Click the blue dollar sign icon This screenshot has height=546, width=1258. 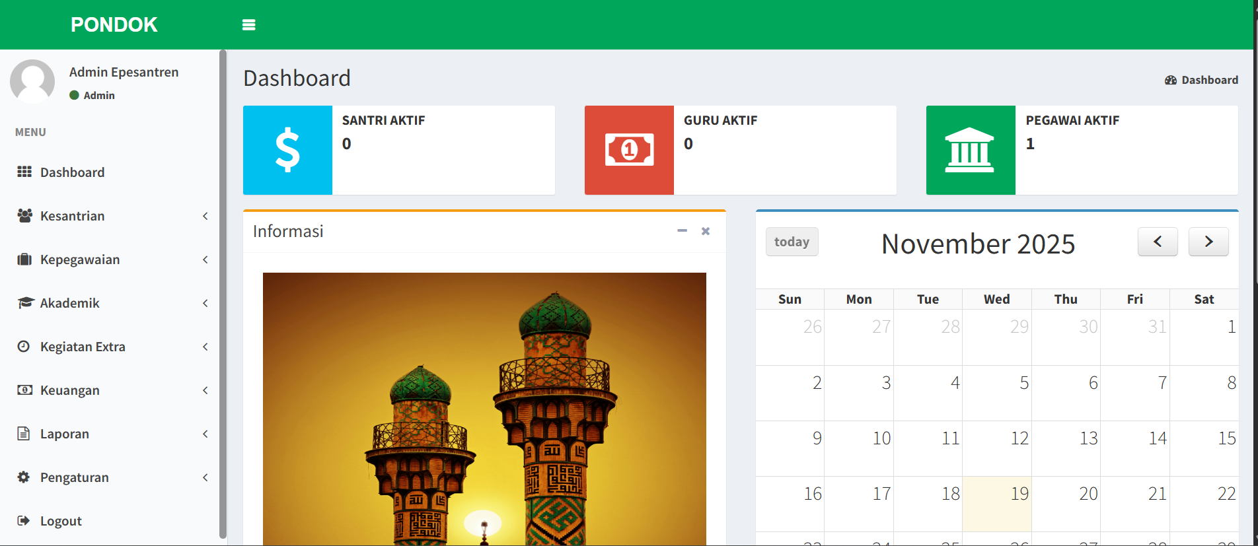pos(287,151)
